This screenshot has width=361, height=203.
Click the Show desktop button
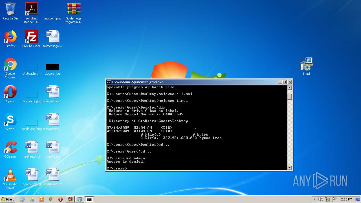coord(358,199)
